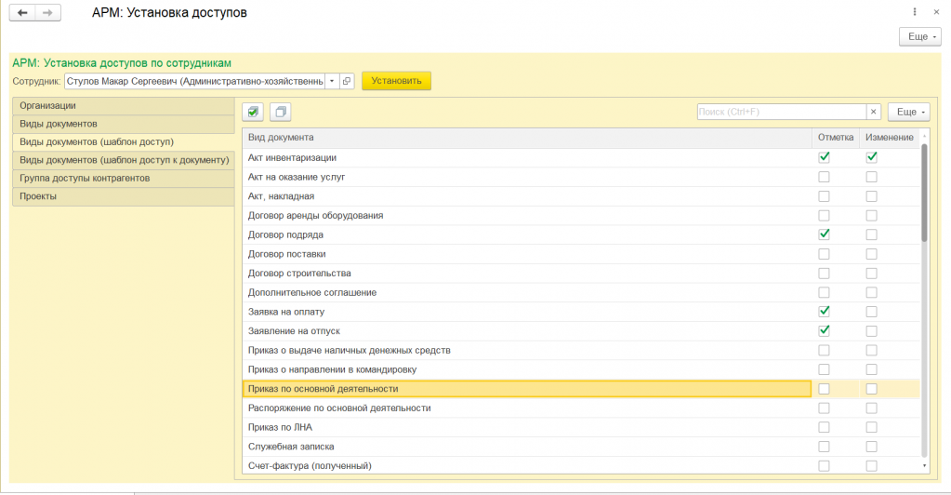Image resolution: width=951 pixels, height=495 pixels.
Task: Open Виды документов (шаблон доступ к документу) section
Action: tap(123, 160)
